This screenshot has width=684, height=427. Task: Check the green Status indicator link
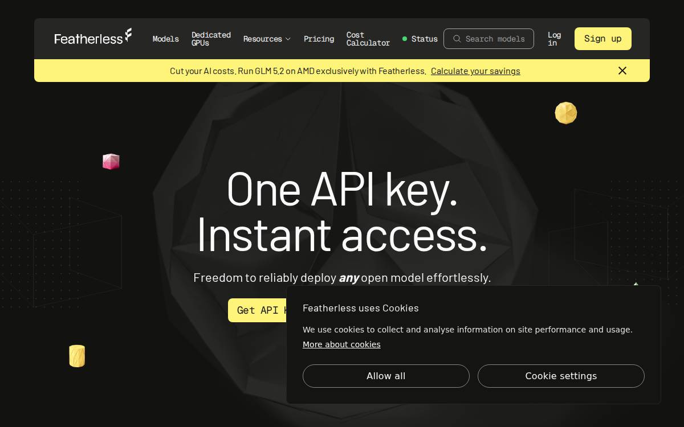tap(420, 39)
